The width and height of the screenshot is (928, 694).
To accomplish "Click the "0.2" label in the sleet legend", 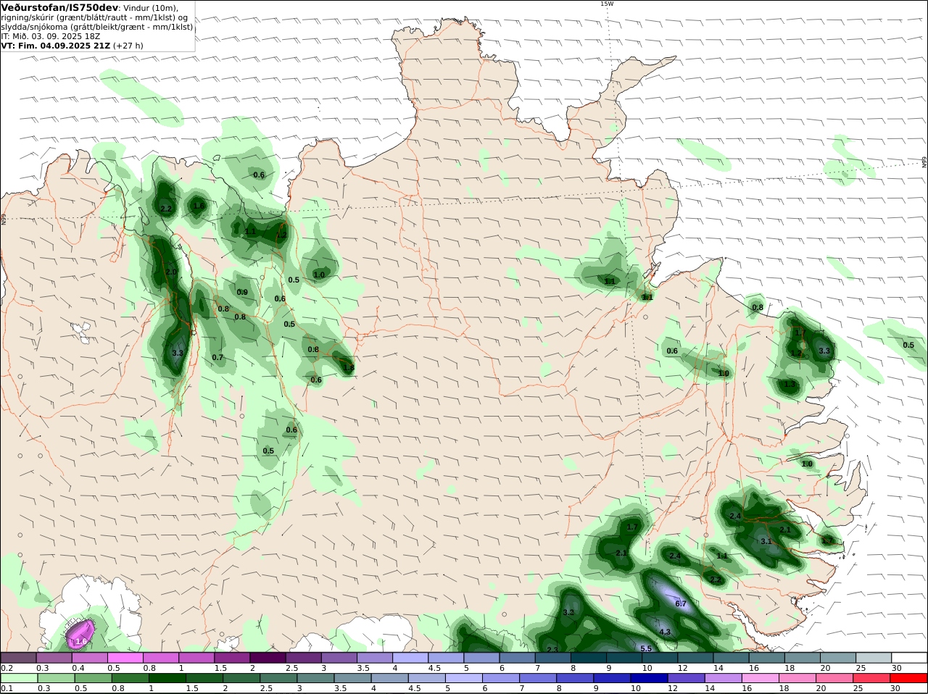I will tap(7, 668).
